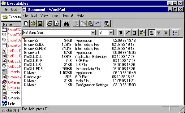Click EnumF32.ILK text line
Image resolution: width=185 pixels, height=113 pixels.
(34, 45)
